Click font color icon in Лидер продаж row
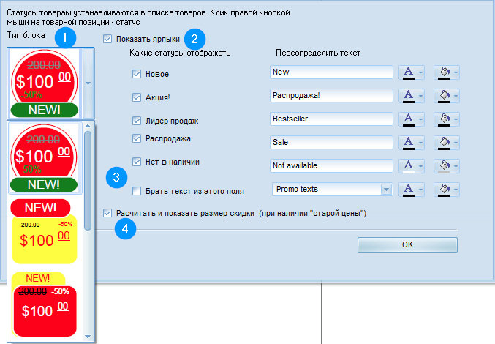The image size is (495, 344). click(x=408, y=119)
